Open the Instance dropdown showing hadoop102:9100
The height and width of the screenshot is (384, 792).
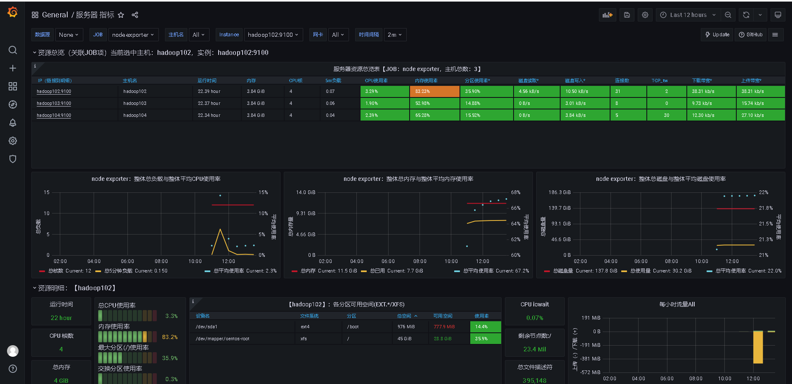(x=273, y=35)
